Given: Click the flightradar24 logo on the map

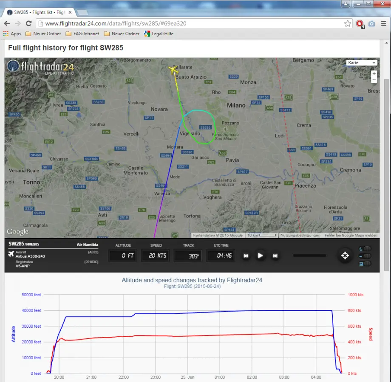Looking at the screenshot, I should point(41,67).
